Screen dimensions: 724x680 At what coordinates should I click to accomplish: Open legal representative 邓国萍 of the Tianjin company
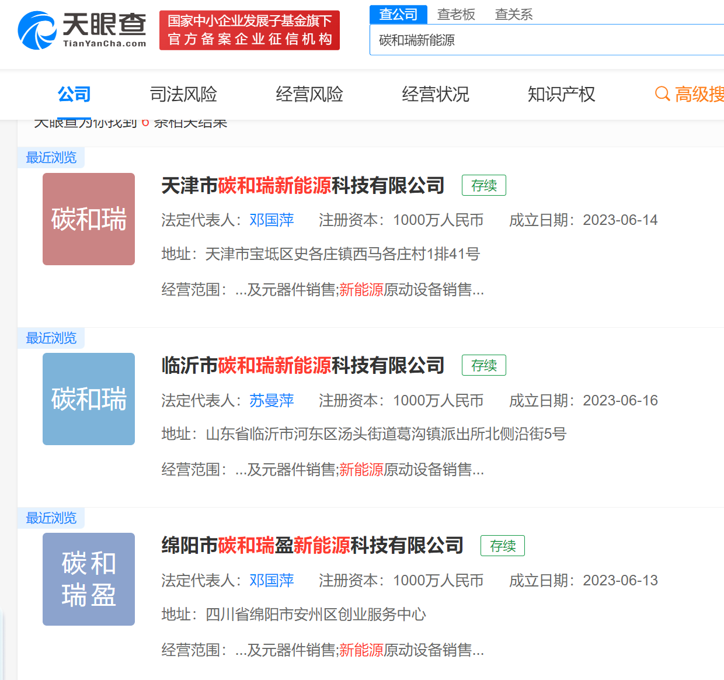(x=271, y=220)
